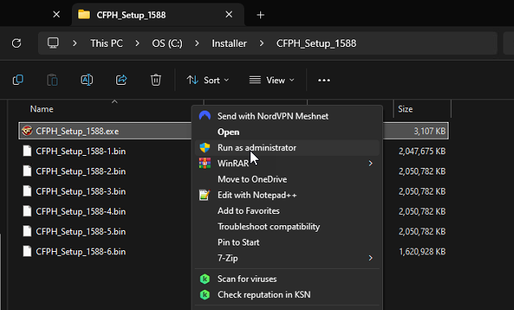Image resolution: width=514 pixels, height=310 pixels.
Task: Navigate to This PC breadcrumb
Action: coord(107,44)
